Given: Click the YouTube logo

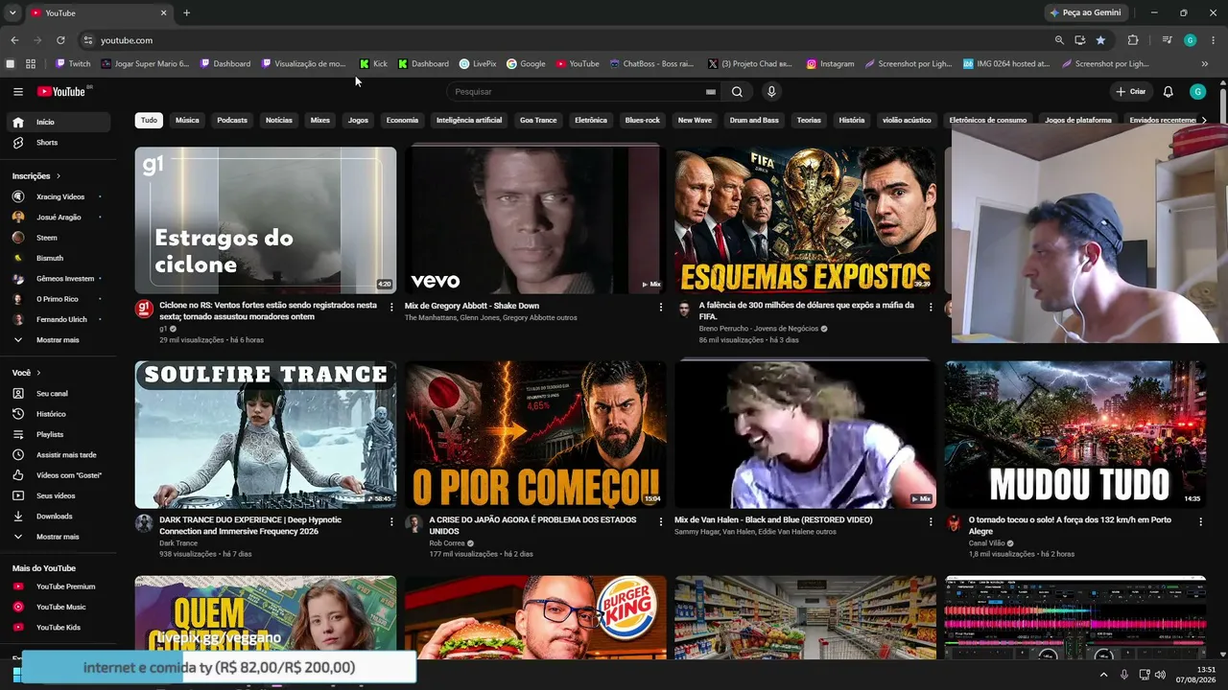Looking at the screenshot, I should point(62,92).
